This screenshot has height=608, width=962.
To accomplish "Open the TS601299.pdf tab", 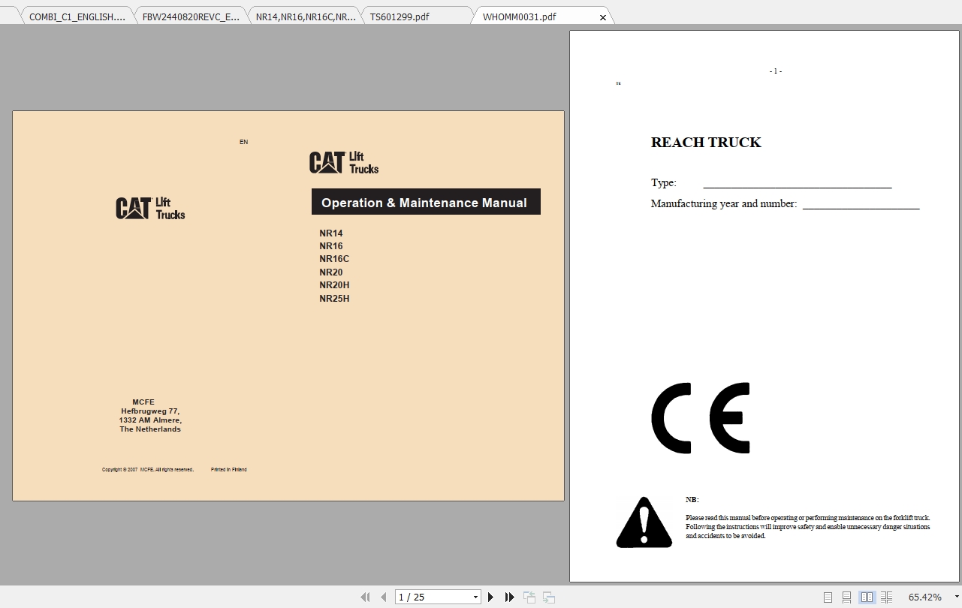I will tap(418, 17).
